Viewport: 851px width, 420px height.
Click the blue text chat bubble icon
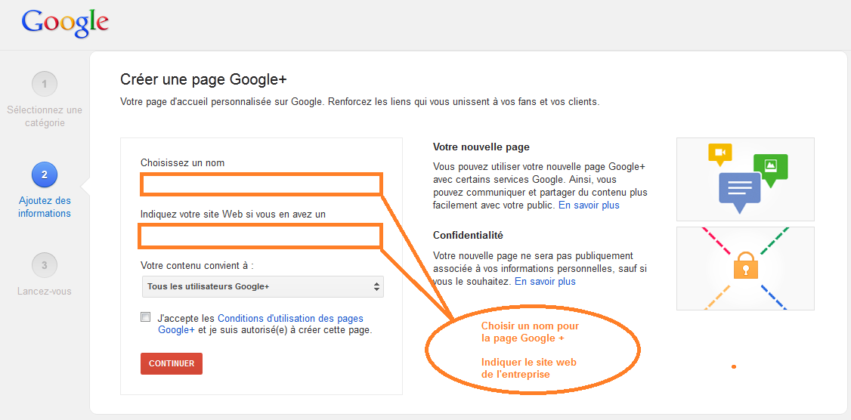(739, 189)
